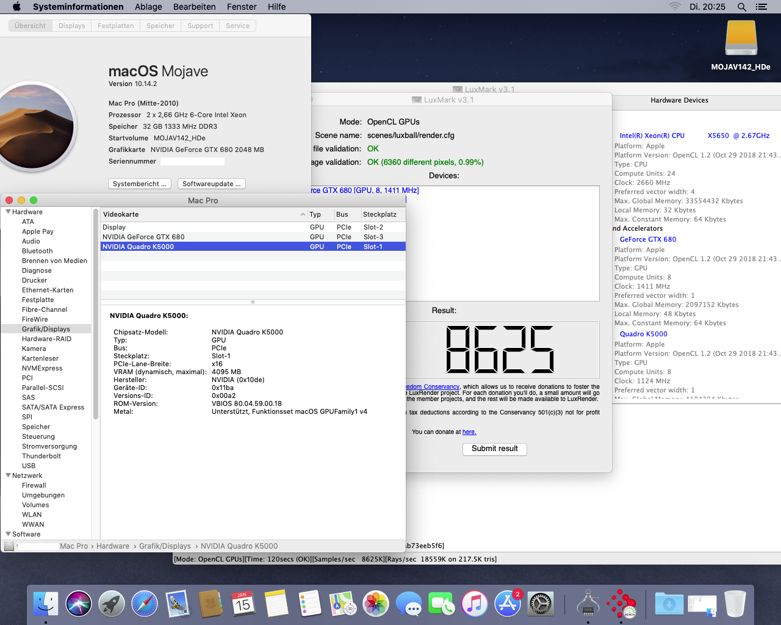781x625 pixels.
Task: Open Reminders icon in the Dock
Action: (x=309, y=604)
